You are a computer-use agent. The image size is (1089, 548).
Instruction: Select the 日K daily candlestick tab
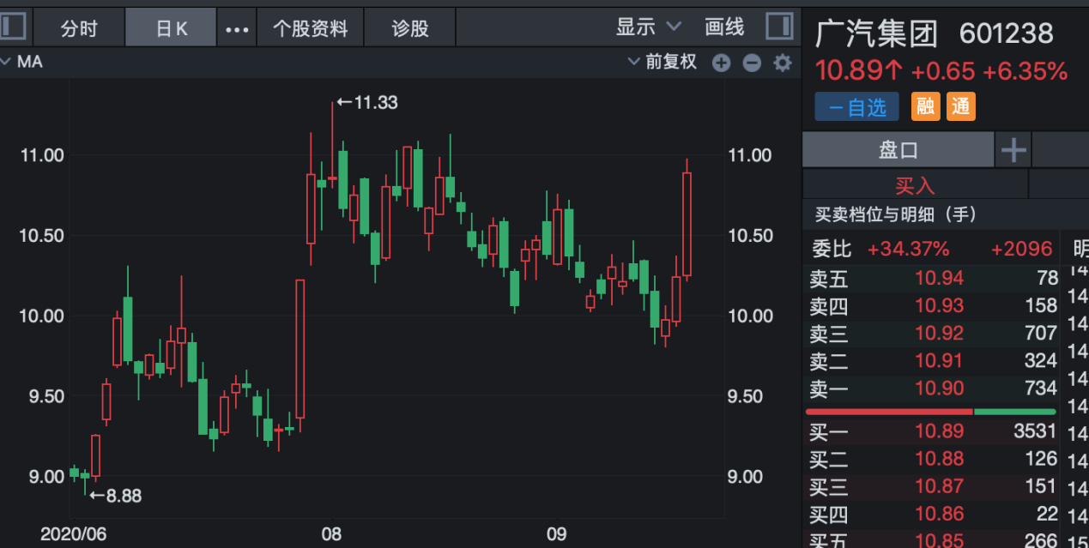(171, 28)
